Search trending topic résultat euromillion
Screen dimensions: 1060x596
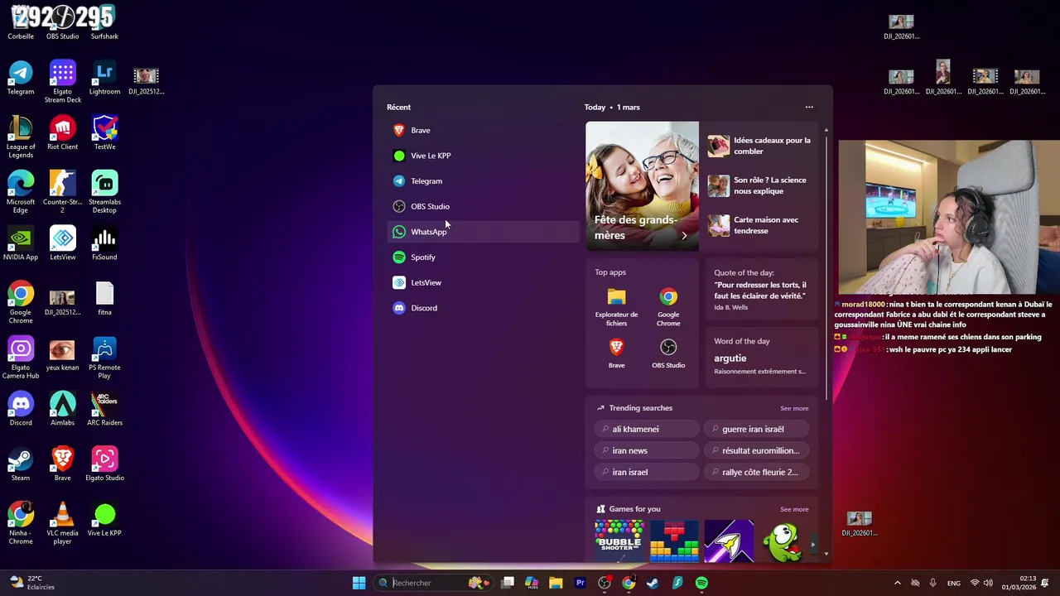tap(757, 450)
